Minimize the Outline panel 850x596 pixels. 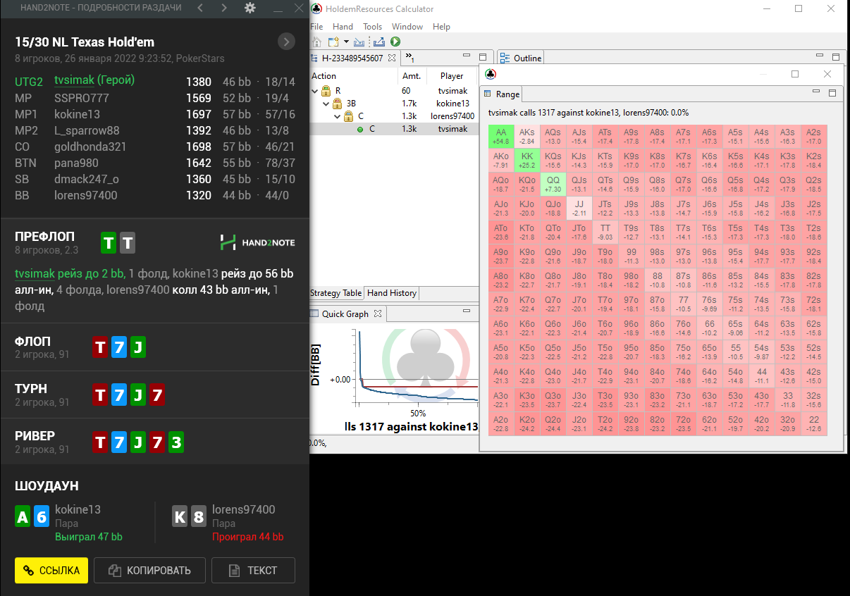pyautogui.click(x=819, y=56)
